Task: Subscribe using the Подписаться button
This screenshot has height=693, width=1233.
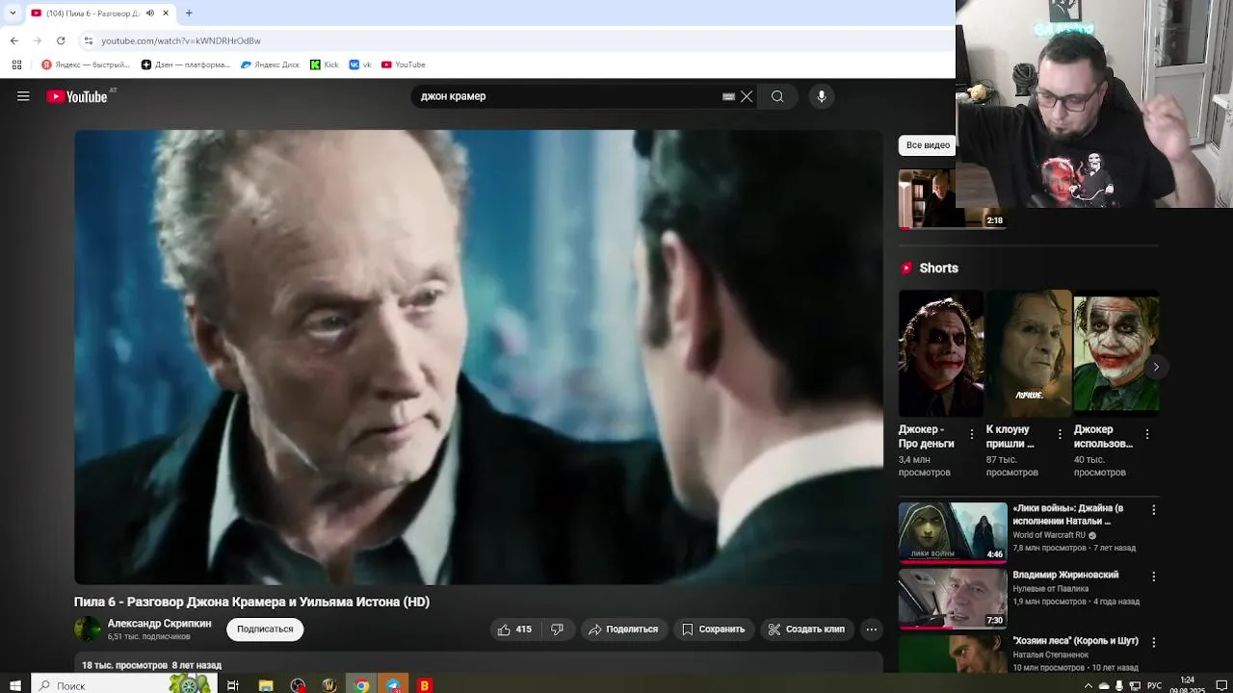Action: pyautogui.click(x=265, y=629)
